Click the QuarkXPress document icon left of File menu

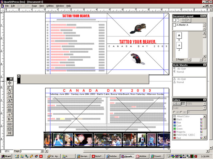[2, 6]
